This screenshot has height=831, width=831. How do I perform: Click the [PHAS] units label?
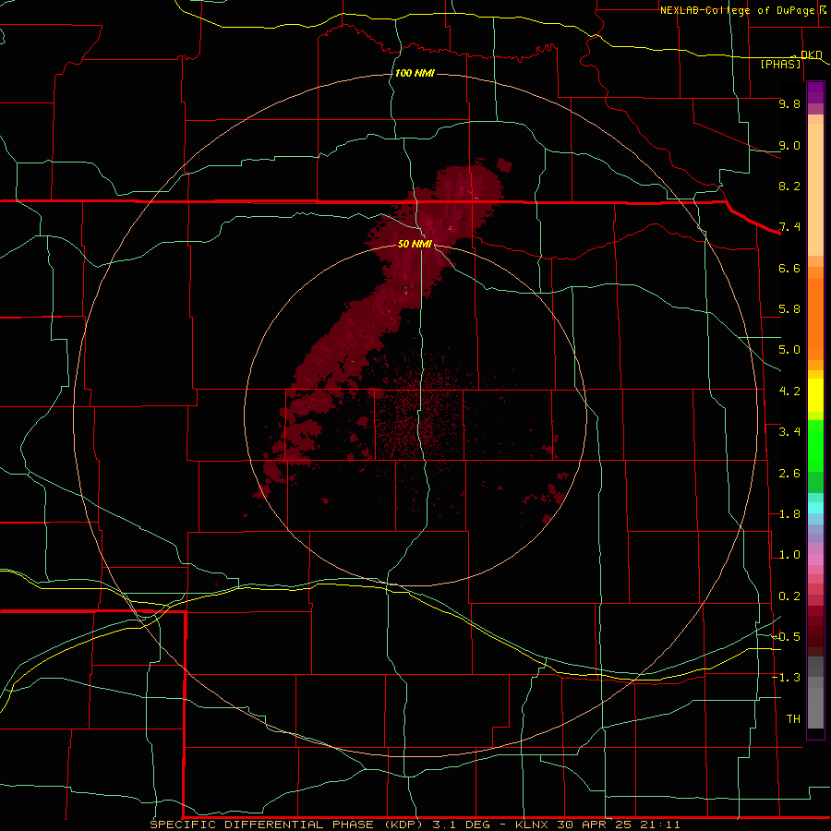coord(780,64)
